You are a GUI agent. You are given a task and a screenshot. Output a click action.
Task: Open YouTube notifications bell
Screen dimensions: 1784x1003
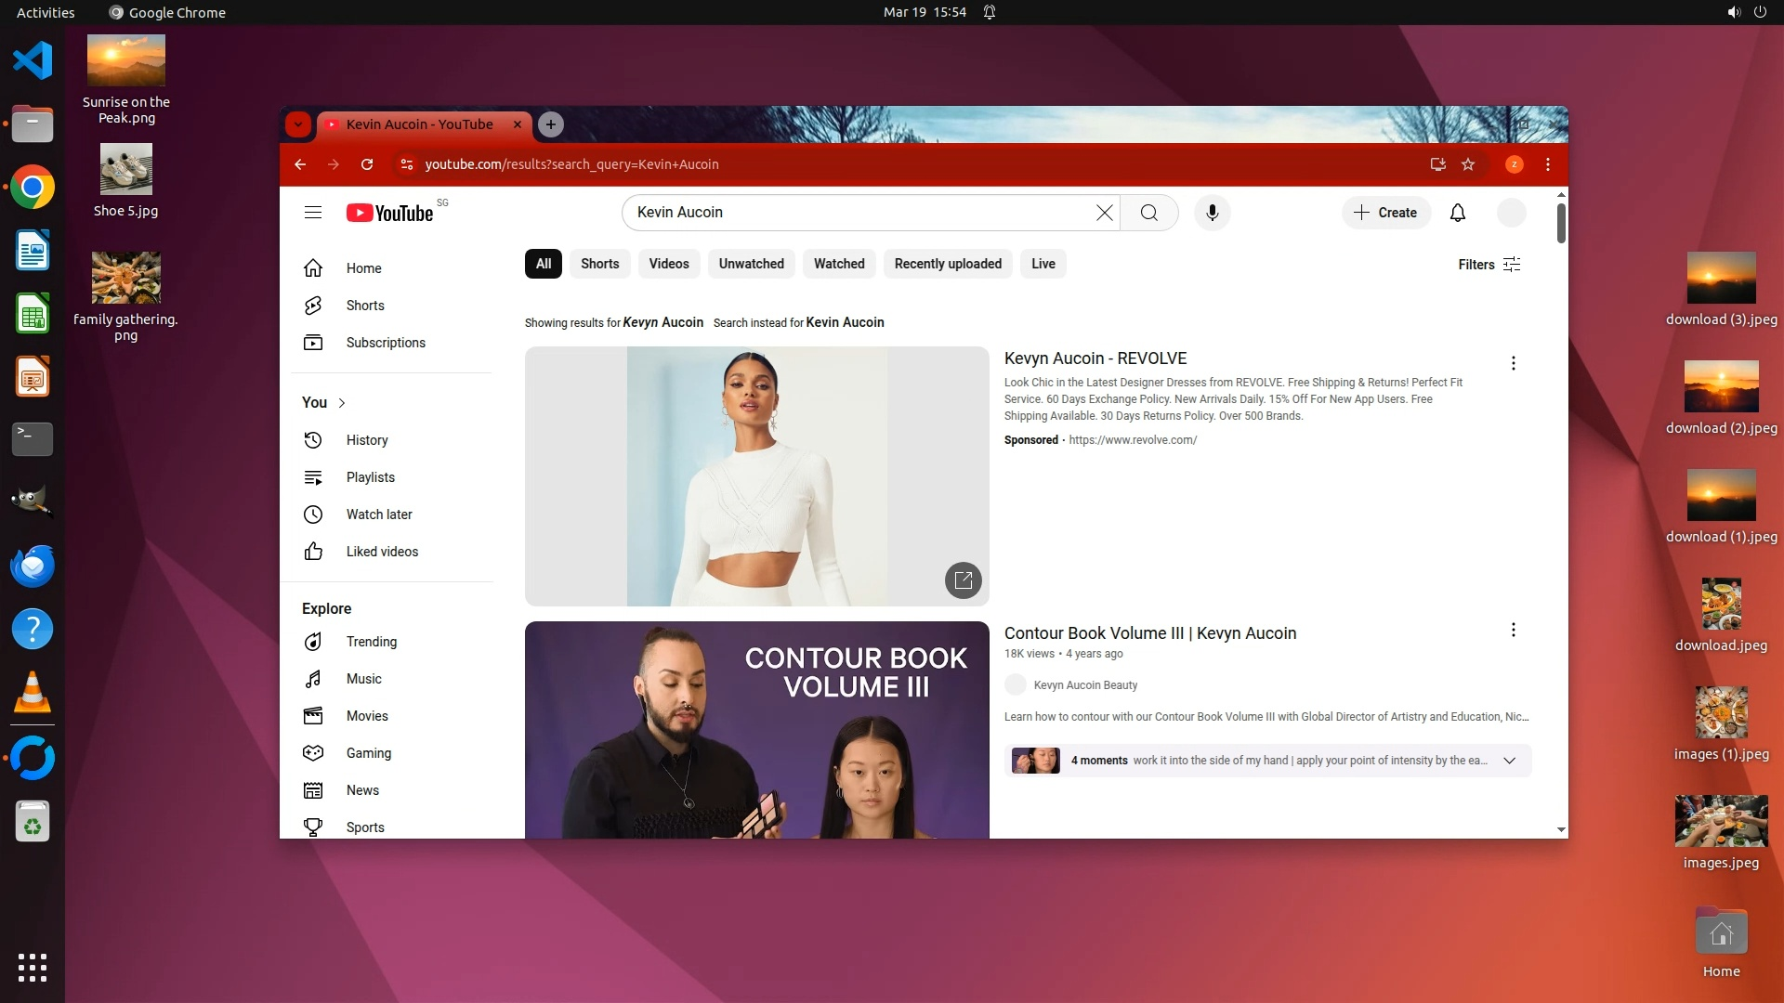coord(1457,213)
